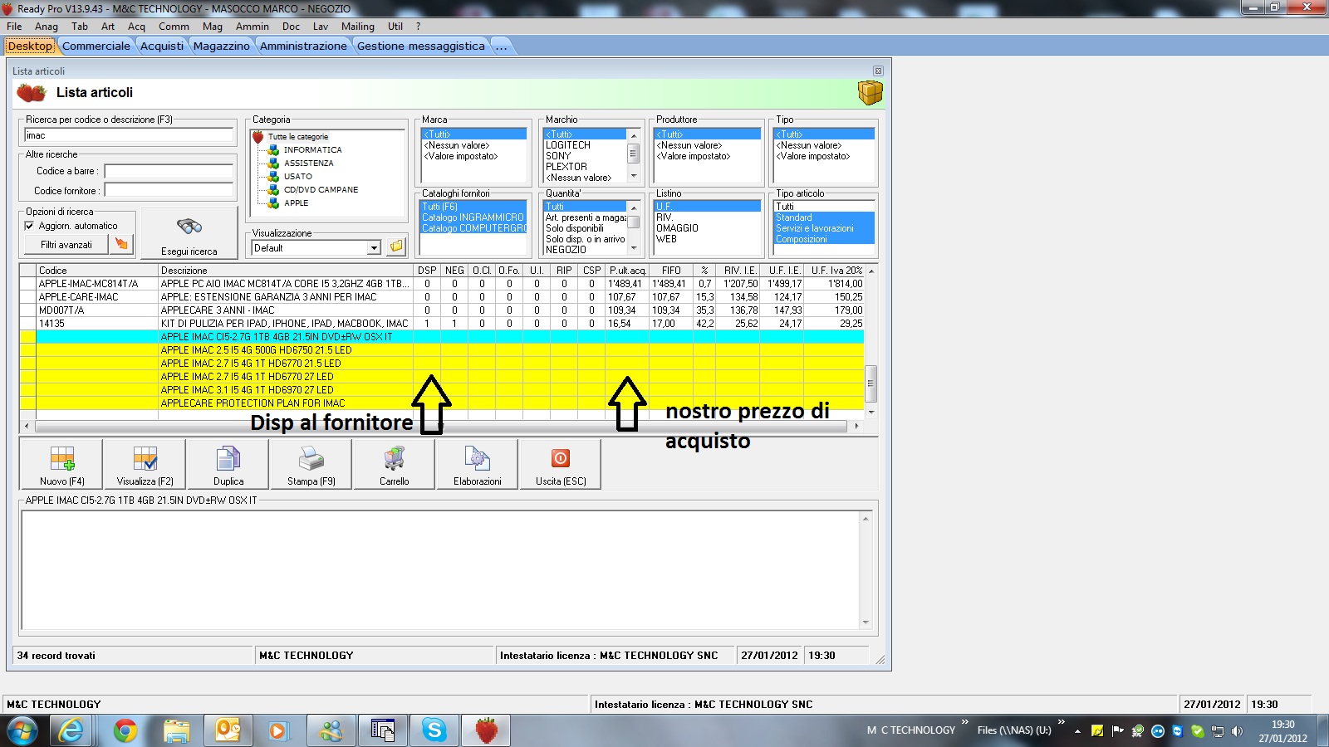Screen dimensions: 1329x747
Task: Open Outlook from the taskbar
Action: pos(228,730)
